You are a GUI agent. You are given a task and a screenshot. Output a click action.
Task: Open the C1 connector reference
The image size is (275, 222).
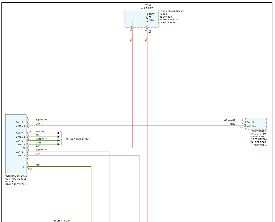point(242,128)
